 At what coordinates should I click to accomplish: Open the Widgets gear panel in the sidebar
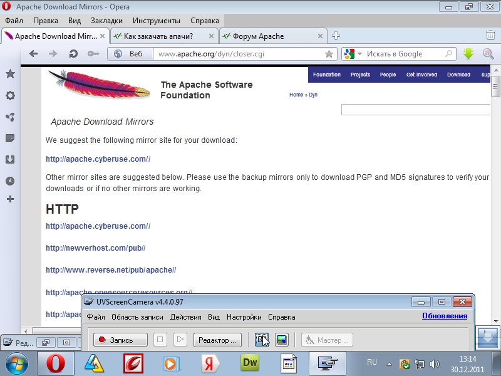pyautogui.click(x=10, y=95)
